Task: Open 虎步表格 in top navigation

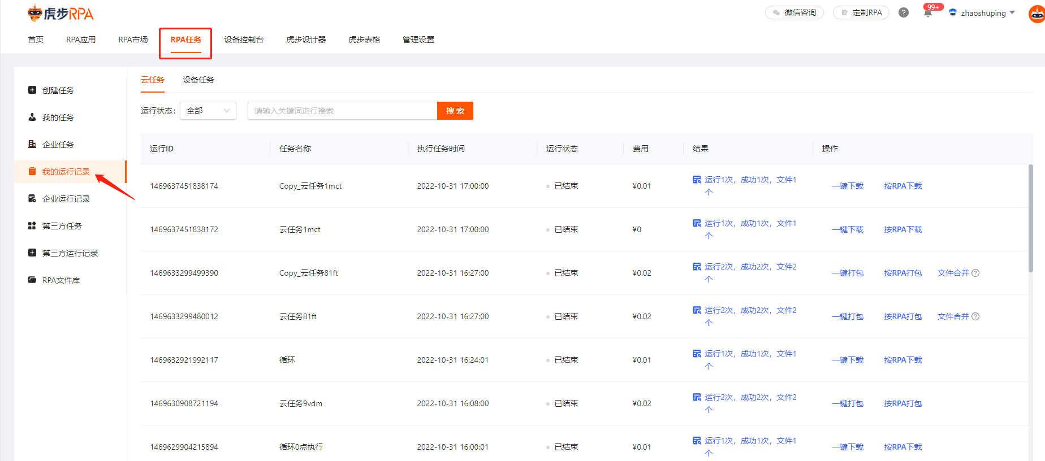Action: point(364,40)
